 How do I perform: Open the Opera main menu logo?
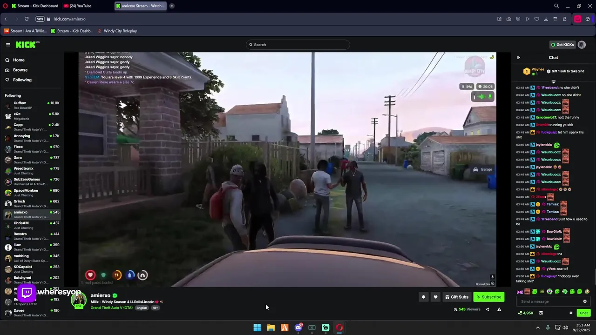click(5, 6)
